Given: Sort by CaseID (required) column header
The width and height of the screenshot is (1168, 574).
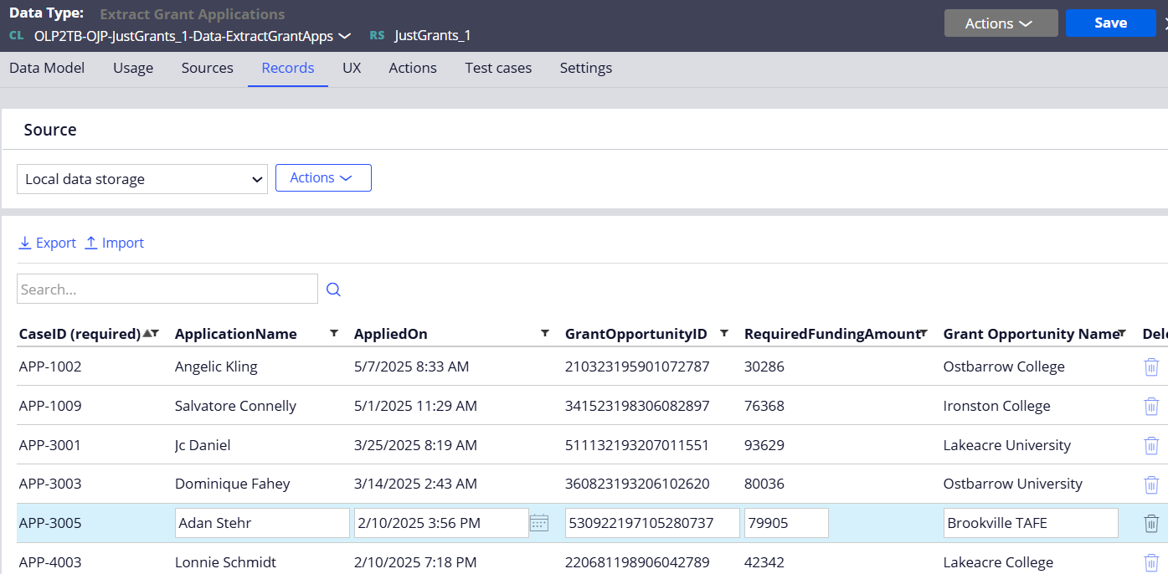Looking at the screenshot, I should click(80, 334).
